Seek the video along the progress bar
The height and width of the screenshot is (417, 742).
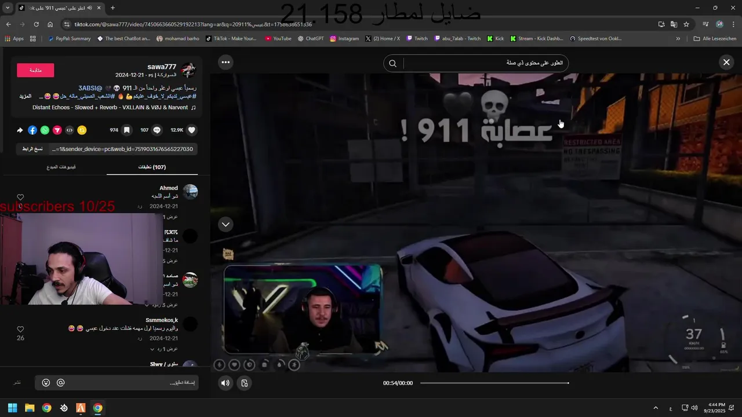coord(494,383)
